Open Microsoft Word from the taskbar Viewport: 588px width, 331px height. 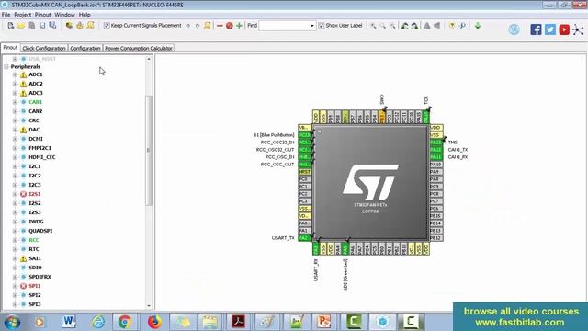pos(69,322)
